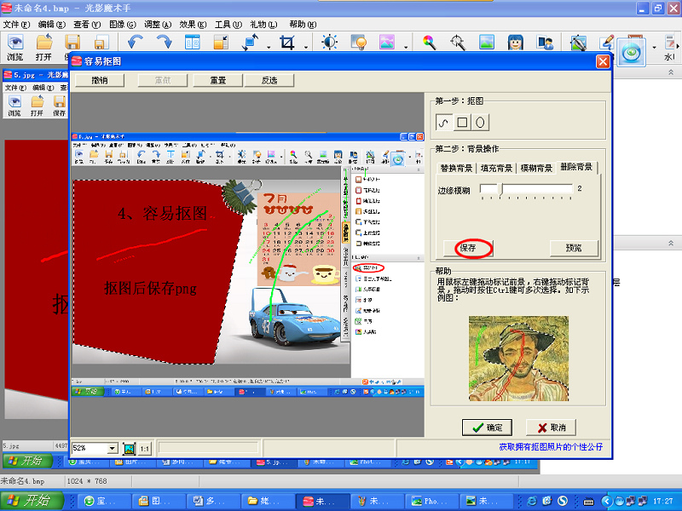This screenshot has height=511, width=682.
Task: Open the 52% zoom dropdown arrow
Action: coord(113,448)
